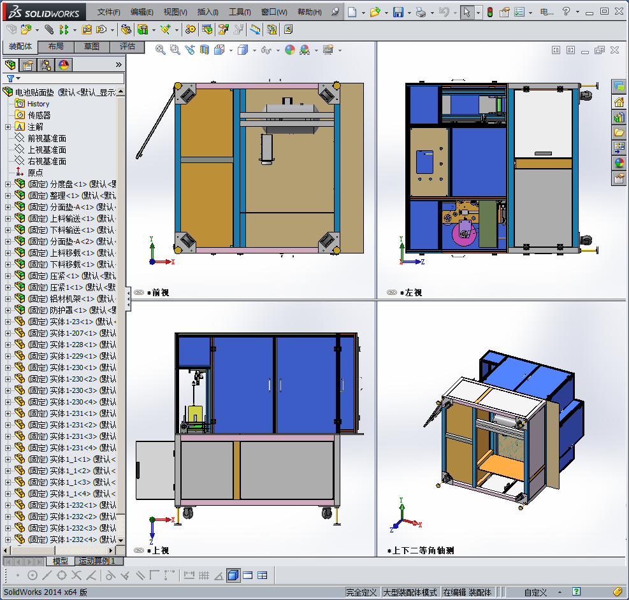Open the 编辑(E) menu

coord(141,12)
